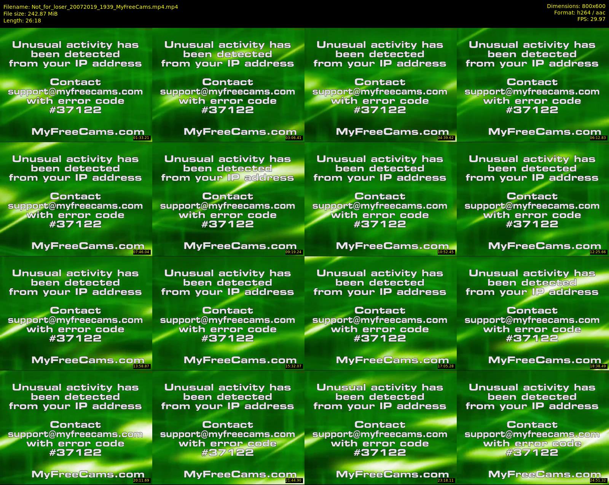This screenshot has width=609, height=485.
Task: Select the Length 26:18 text
Action: tap(22, 21)
